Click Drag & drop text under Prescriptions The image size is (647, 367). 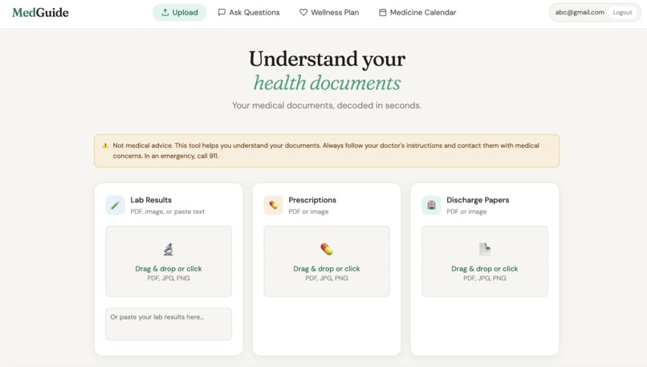(x=327, y=268)
